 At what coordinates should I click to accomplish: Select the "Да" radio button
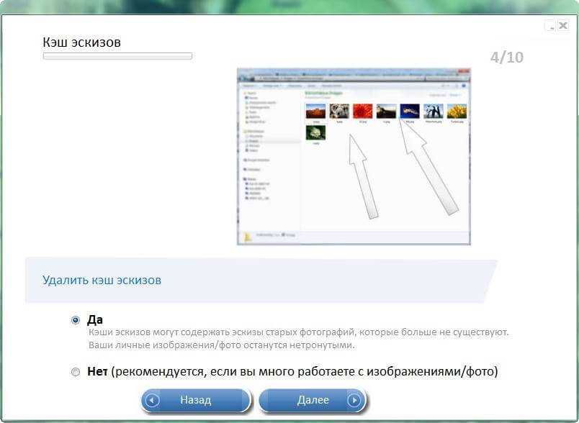pyautogui.click(x=76, y=320)
